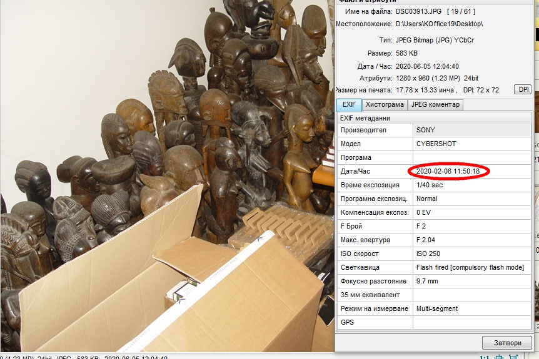
Task: Select the ISO 250 value
Action: pos(428,253)
